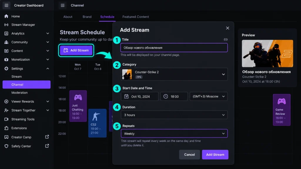Click the Community people icon
Screen dimensions: 301x169
click(6, 42)
